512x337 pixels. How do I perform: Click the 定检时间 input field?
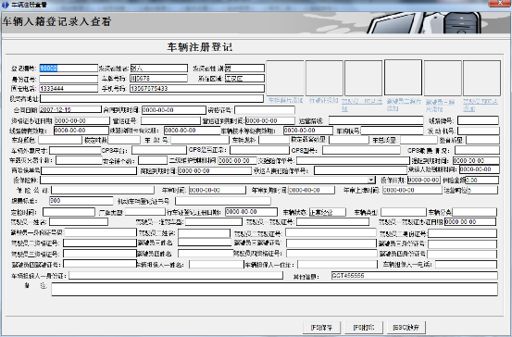point(69,212)
